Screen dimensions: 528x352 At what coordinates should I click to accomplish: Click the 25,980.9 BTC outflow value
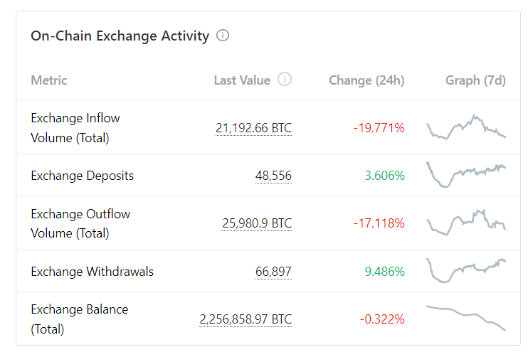[x=257, y=223]
